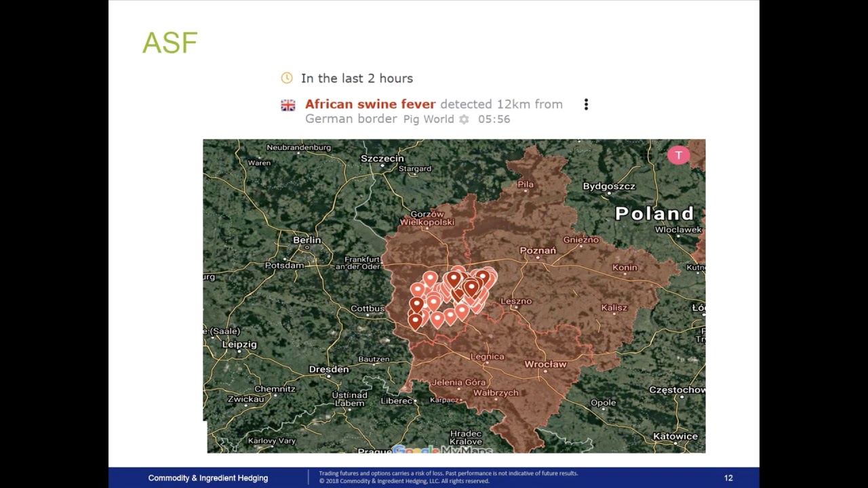Click the ASF slide title
Screen dimensions: 868x488
(170, 43)
